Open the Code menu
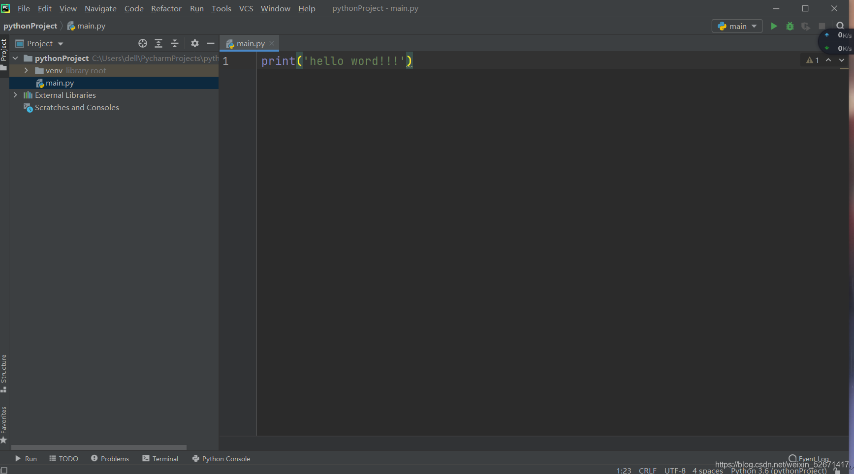 tap(134, 8)
